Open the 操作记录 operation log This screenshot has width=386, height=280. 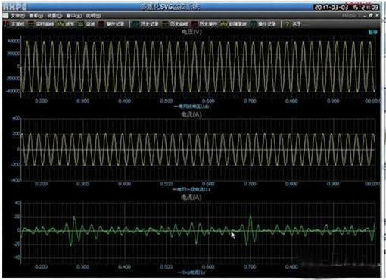pyautogui.click(x=263, y=24)
